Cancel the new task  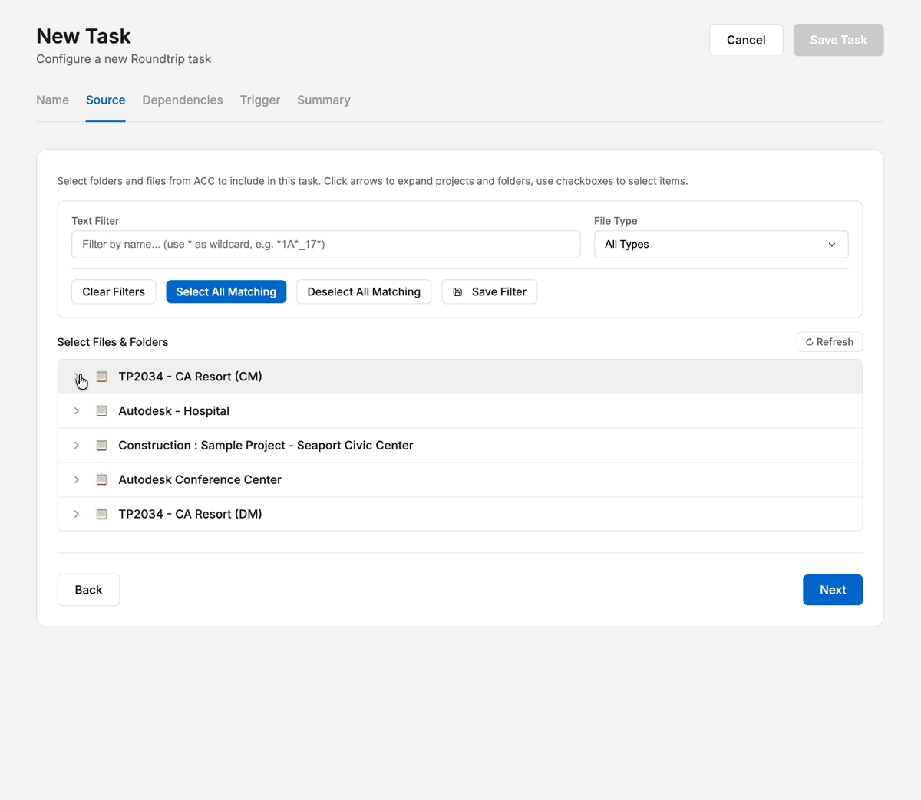[745, 40]
